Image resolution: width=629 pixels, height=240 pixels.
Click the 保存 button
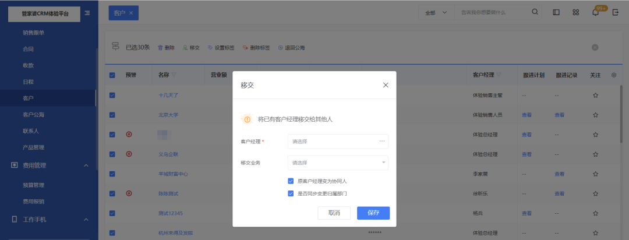coord(373,213)
